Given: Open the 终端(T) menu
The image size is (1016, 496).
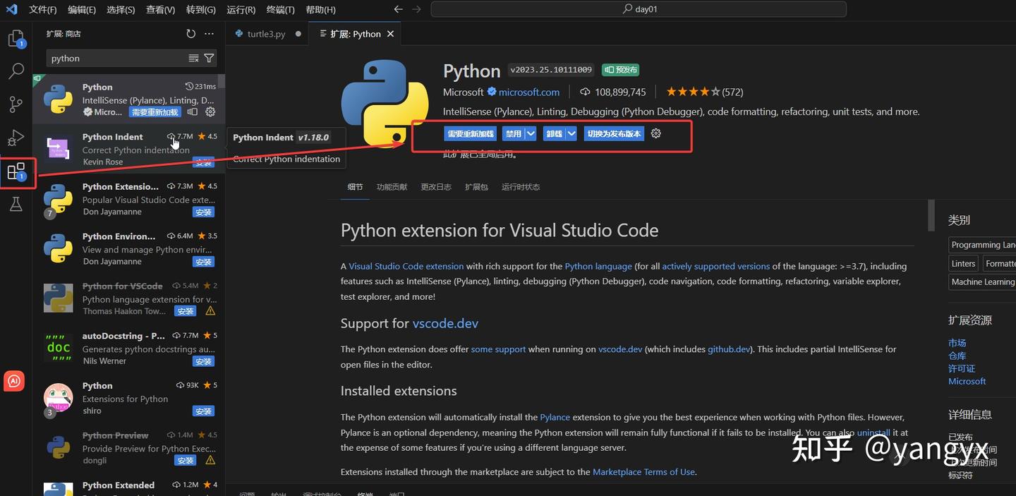Looking at the screenshot, I should pos(281,10).
